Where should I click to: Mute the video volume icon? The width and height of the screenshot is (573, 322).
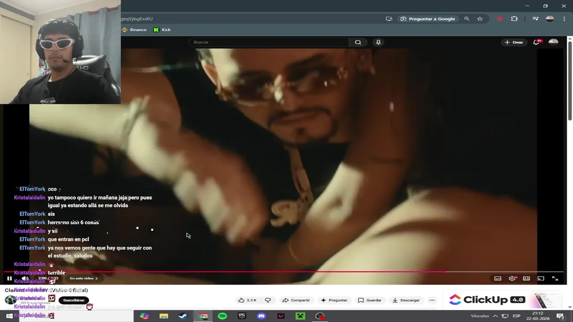point(25,278)
